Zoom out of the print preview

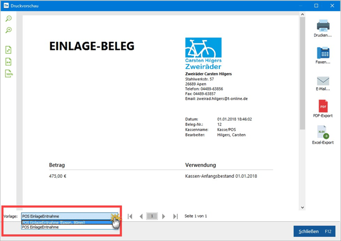point(9,19)
